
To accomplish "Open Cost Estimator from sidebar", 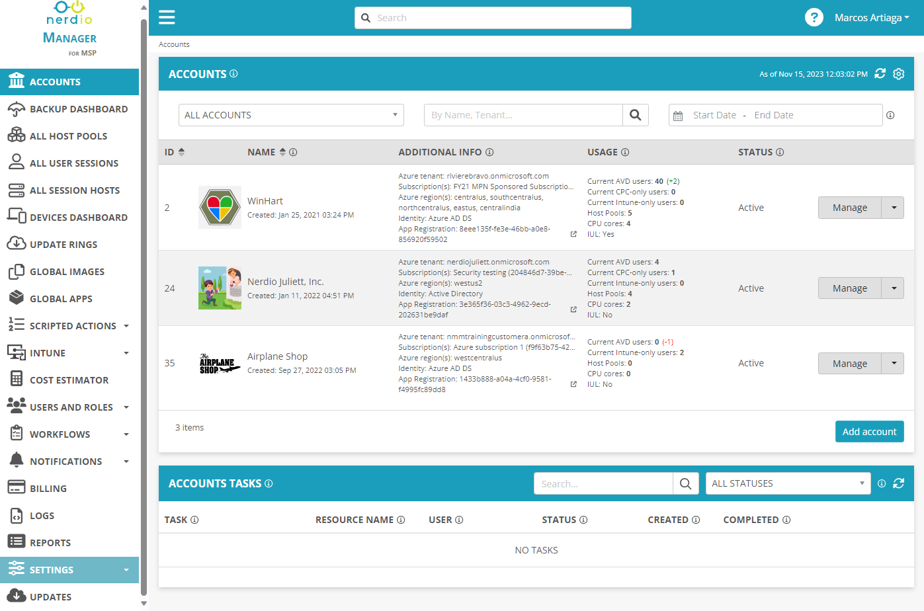I will (x=69, y=380).
